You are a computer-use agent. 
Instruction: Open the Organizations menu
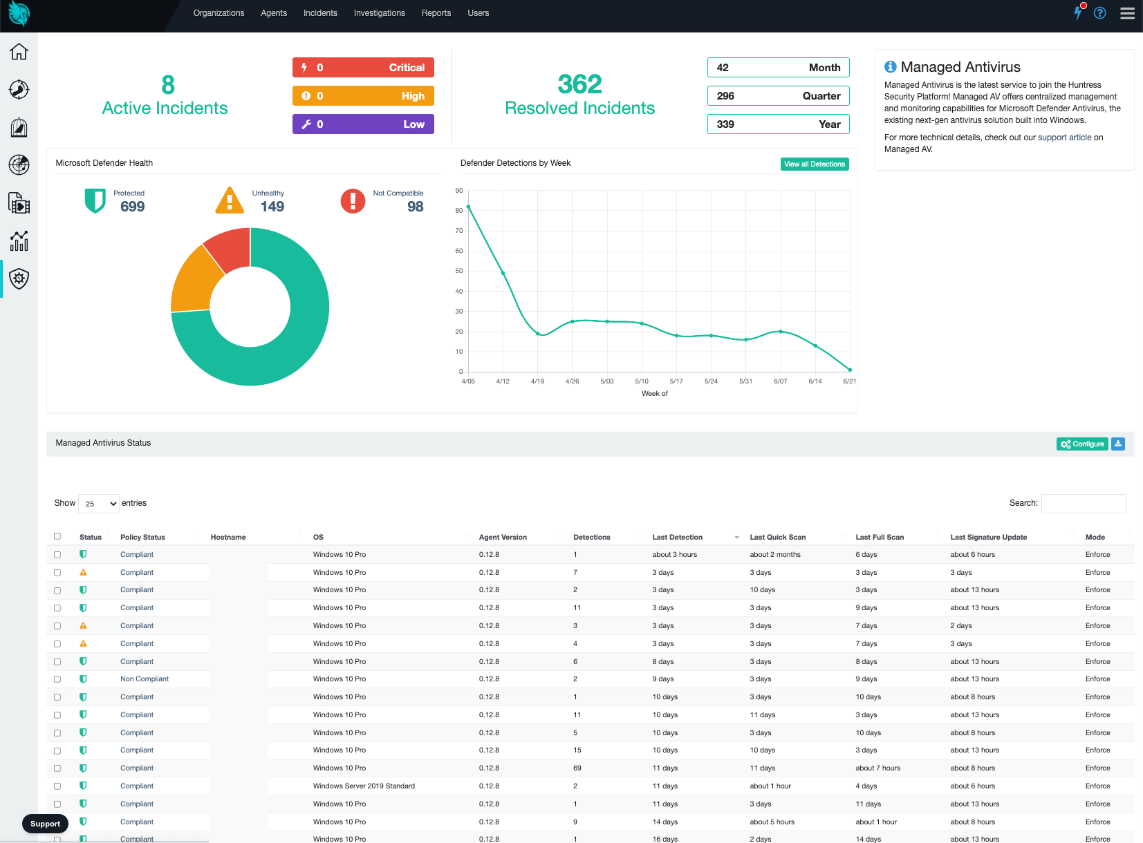click(219, 13)
